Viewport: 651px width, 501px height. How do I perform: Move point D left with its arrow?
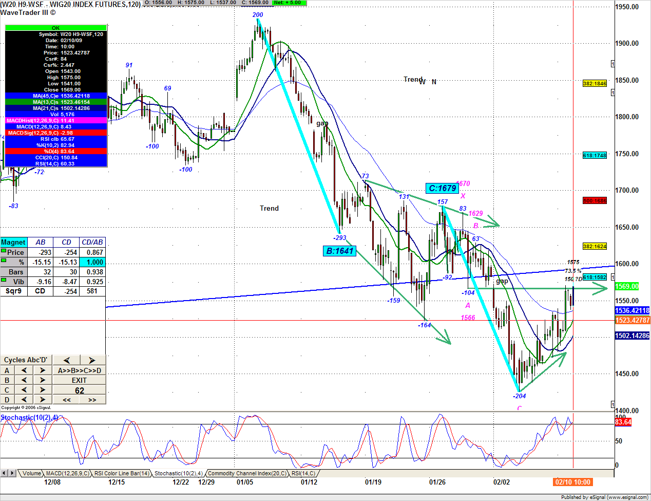pos(24,400)
